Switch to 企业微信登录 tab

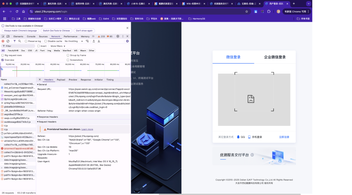(275, 57)
